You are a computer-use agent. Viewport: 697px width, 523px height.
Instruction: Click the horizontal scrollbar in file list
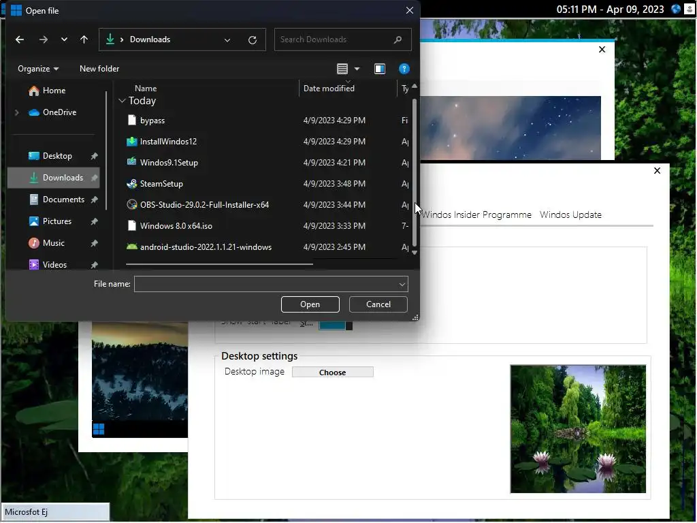click(x=220, y=264)
